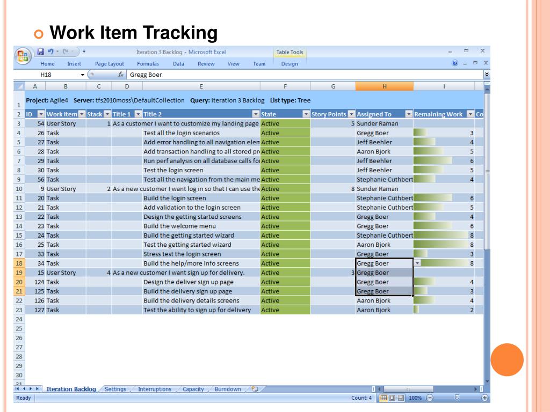
Task: Open the Formulas ribbon tab
Action: coord(148,64)
